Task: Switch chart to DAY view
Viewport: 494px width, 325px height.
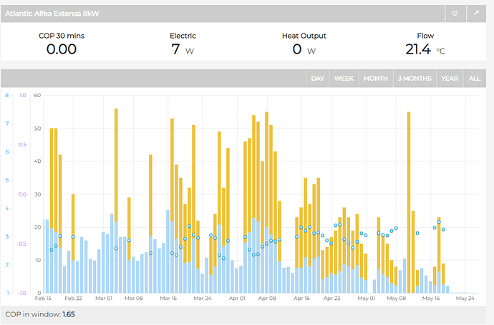Action: 317,79
